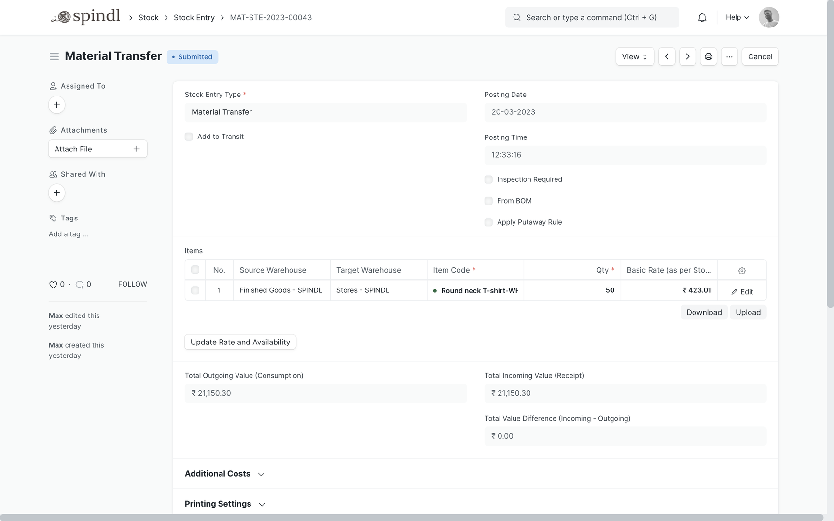Add an assignee with plus button
This screenshot has height=521, width=834.
pyautogui.click(x=56, y=105)
